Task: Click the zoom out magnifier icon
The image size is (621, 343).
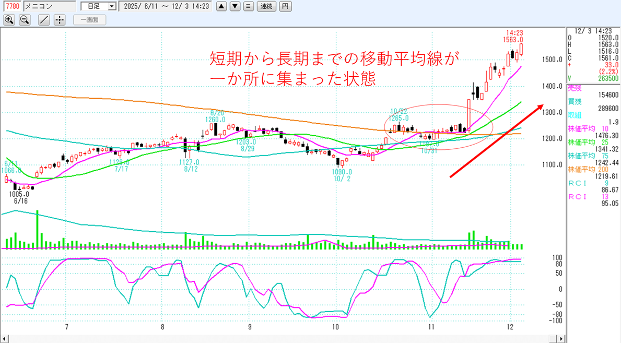Action: (25, 20)
